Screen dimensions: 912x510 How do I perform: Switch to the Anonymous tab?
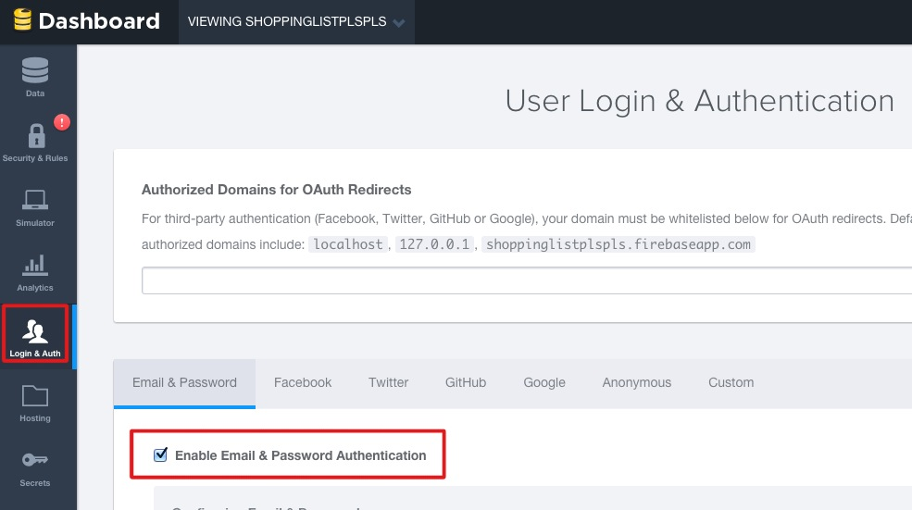636,382
